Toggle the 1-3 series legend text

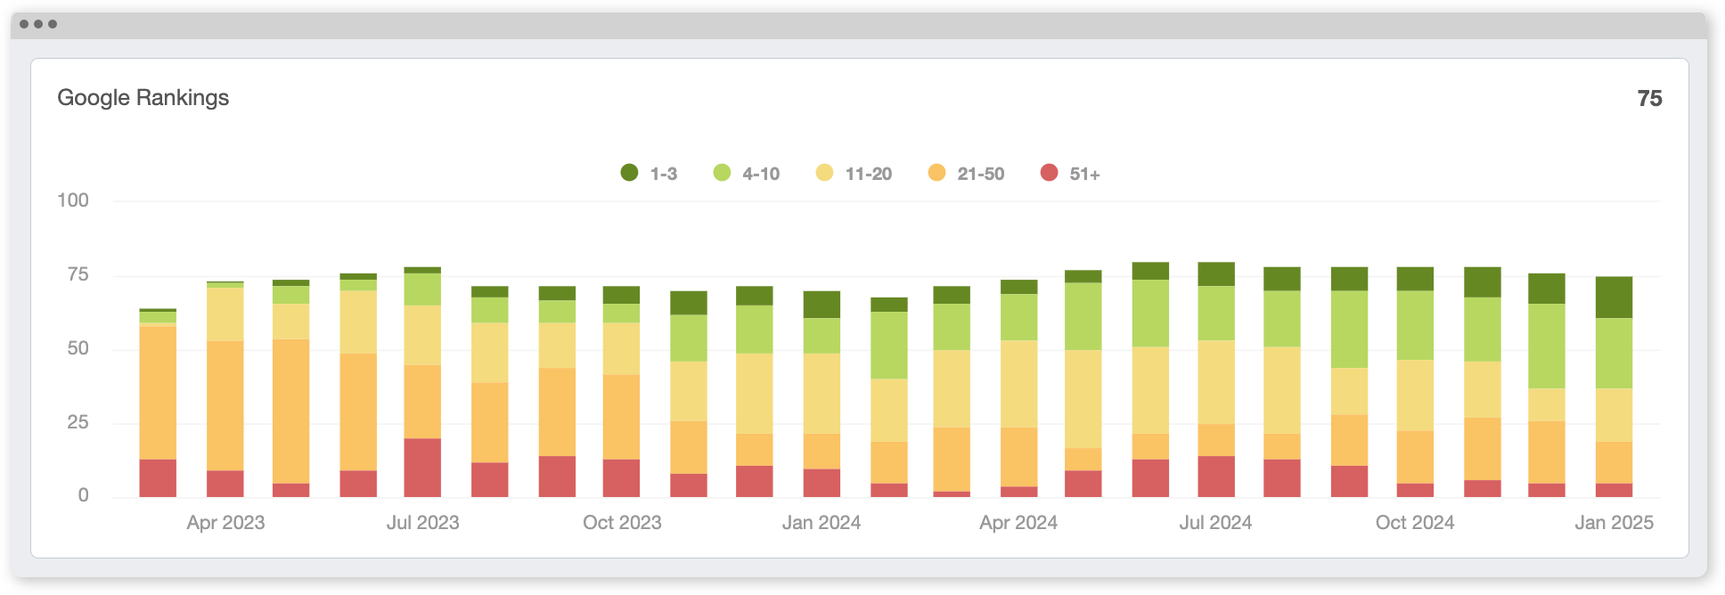663,175
